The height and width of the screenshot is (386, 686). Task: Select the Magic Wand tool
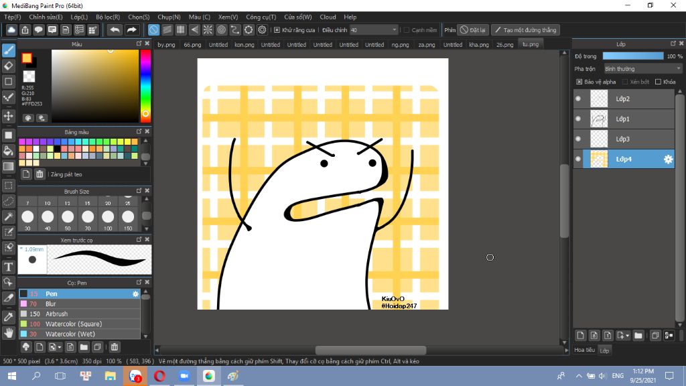9,216
